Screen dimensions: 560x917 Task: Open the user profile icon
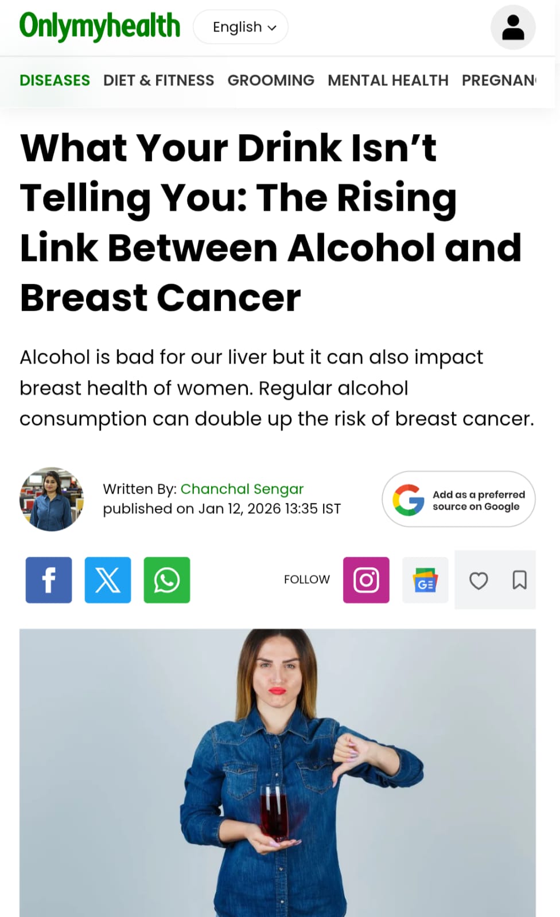tap(513, 26)
